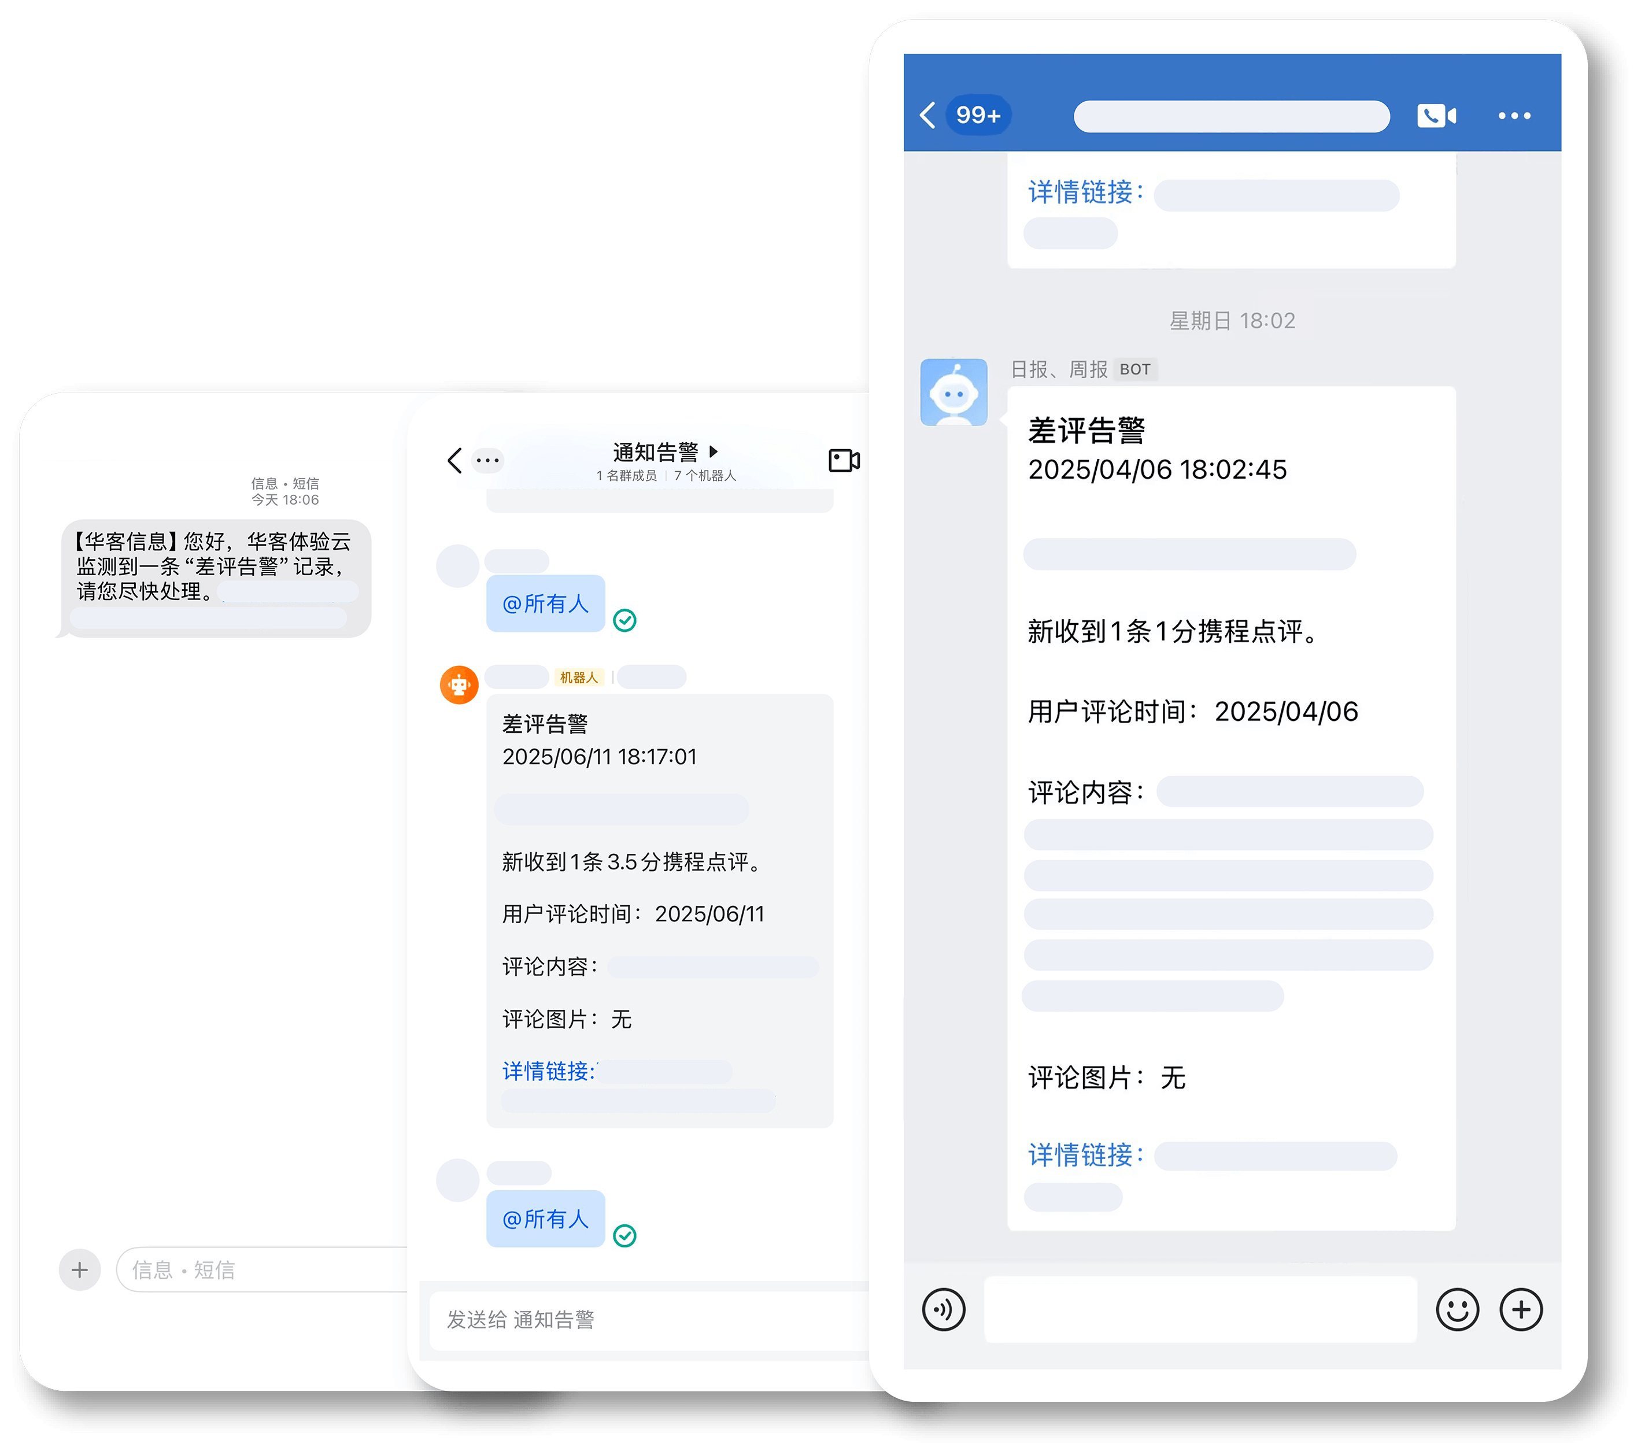Tap the ellipsis icon in the blue header
This screenshot has height=1455, width=1641.
1514,116
